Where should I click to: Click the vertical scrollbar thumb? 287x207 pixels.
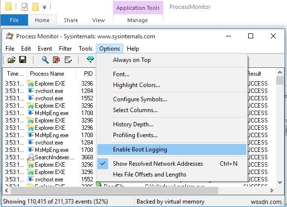tap(280, 81)
